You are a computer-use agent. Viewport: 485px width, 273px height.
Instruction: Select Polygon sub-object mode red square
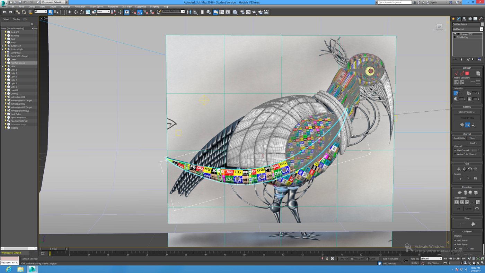click(467, 73)
